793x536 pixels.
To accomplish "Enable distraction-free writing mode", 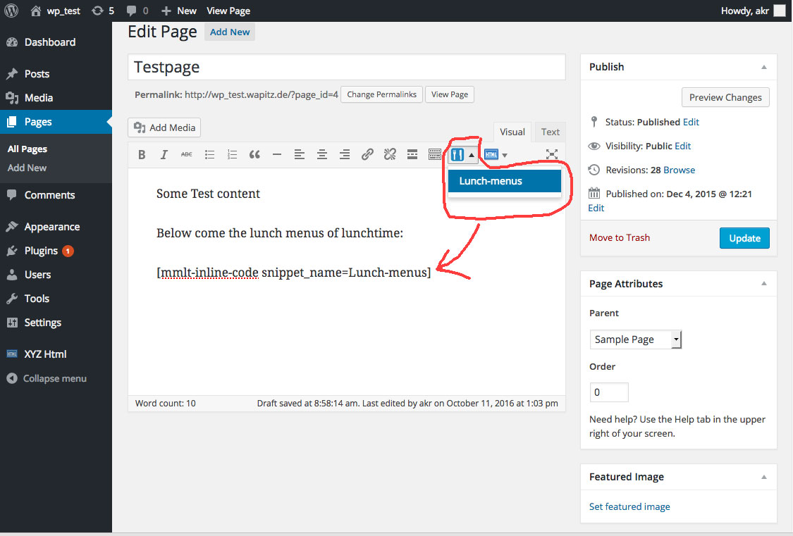I will coord(552,155).
